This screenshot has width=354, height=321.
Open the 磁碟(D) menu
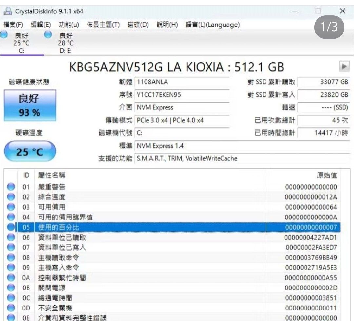138,25
